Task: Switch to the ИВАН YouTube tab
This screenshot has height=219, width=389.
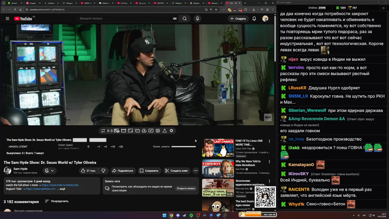Action: [88, 3]
